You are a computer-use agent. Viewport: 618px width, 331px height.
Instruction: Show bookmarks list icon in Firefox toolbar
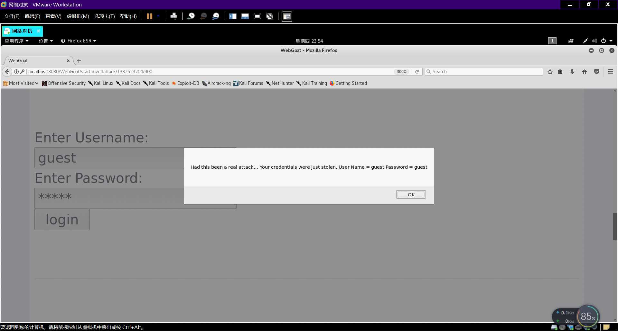560,72
